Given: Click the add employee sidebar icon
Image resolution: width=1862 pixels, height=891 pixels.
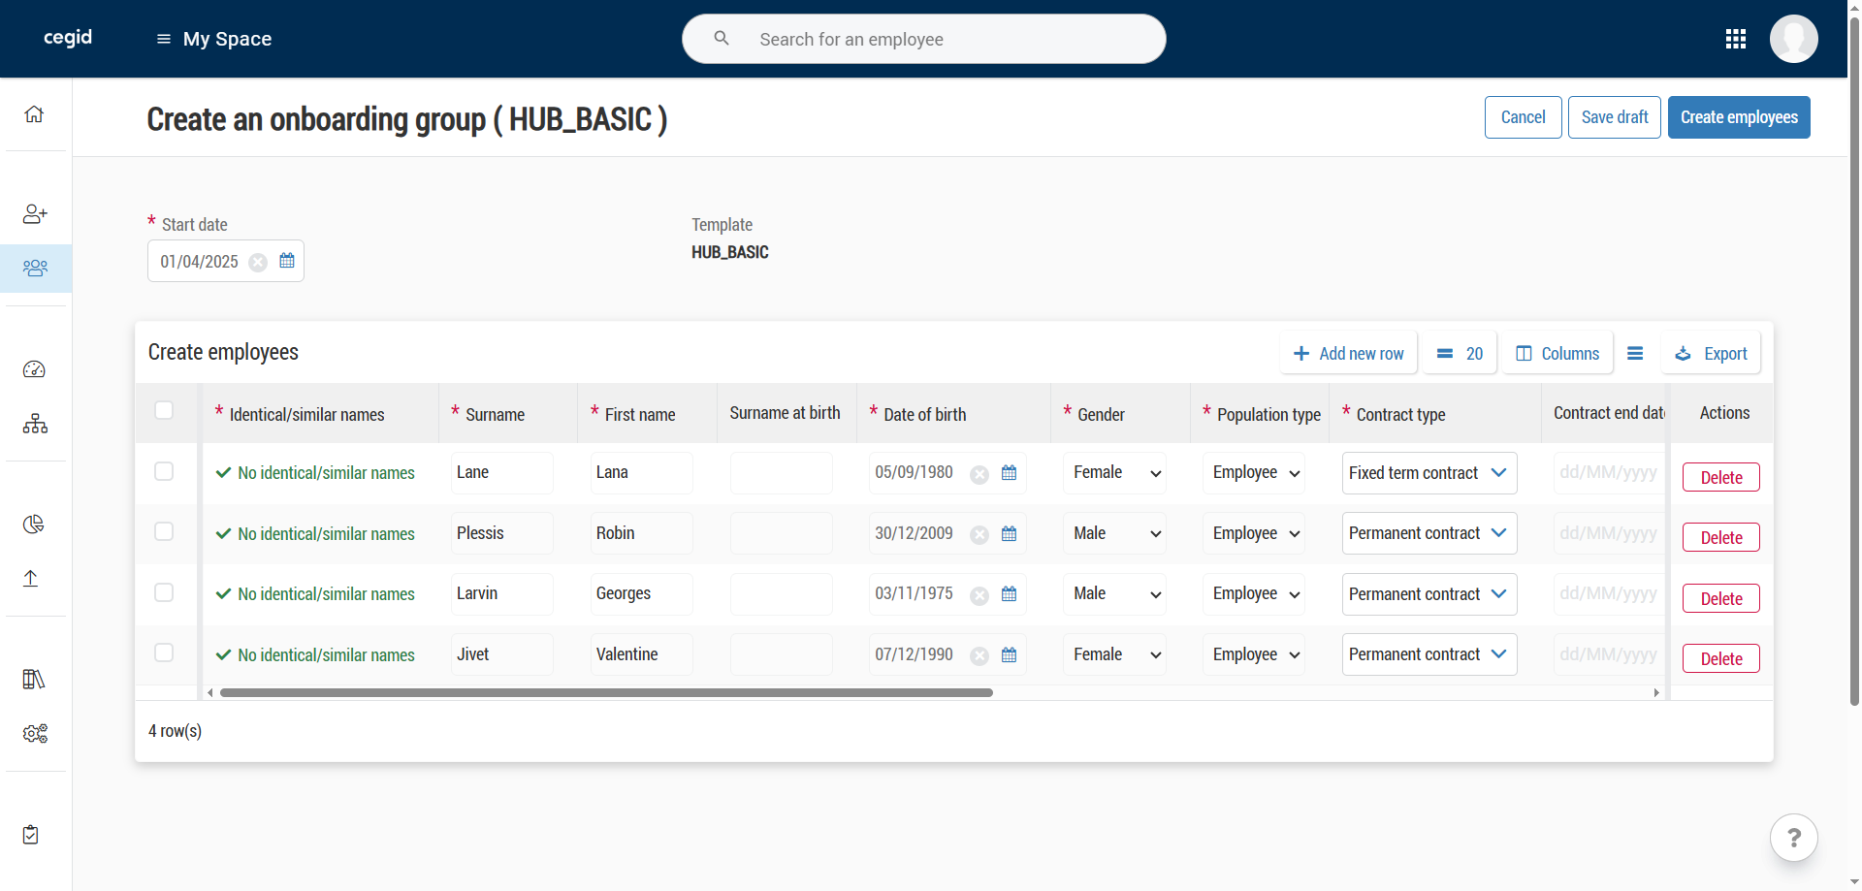Looking at the screenshot, I should click(35, 213).
